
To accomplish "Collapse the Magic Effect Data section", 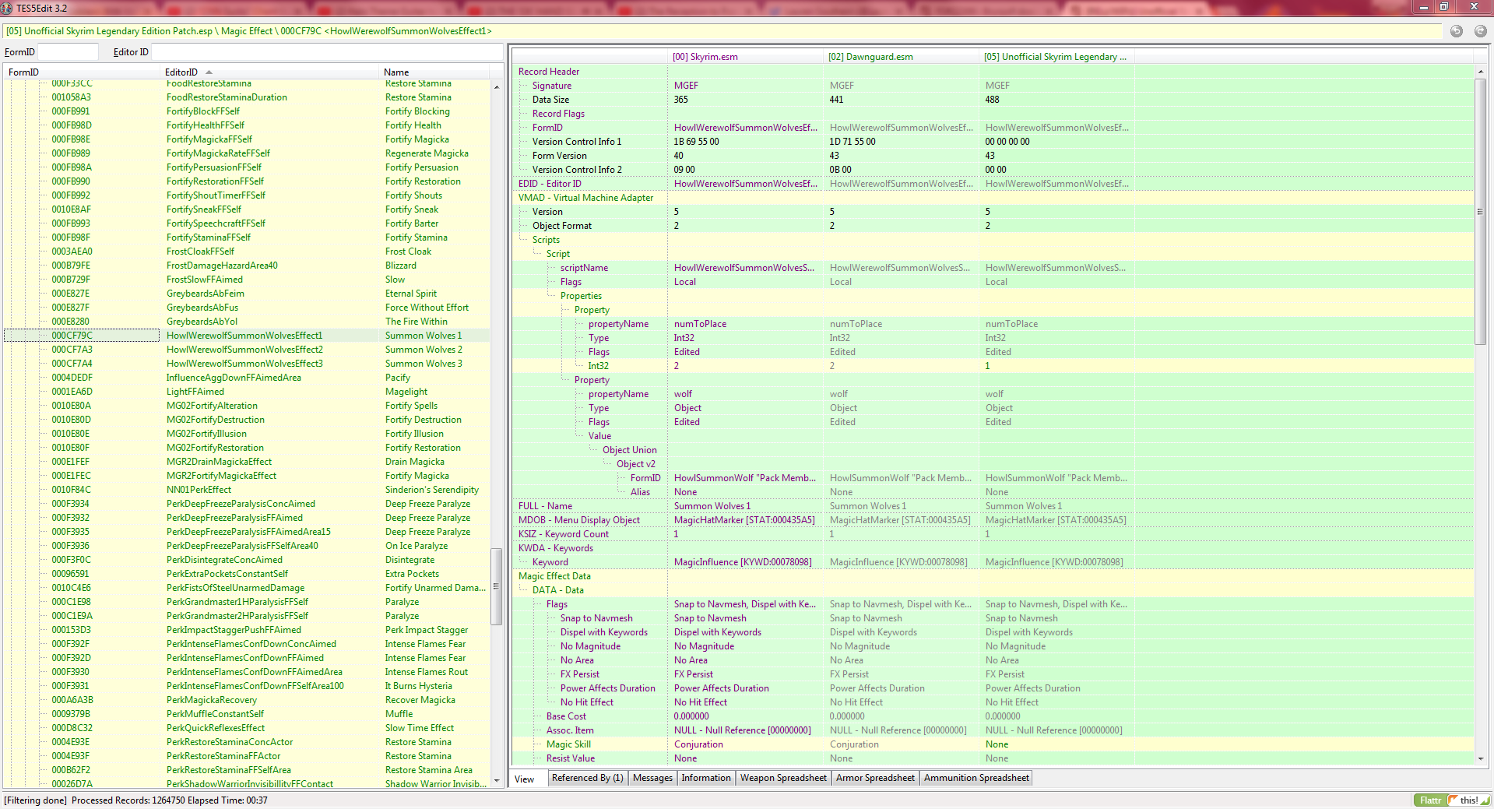I will (x=554, y=576).
